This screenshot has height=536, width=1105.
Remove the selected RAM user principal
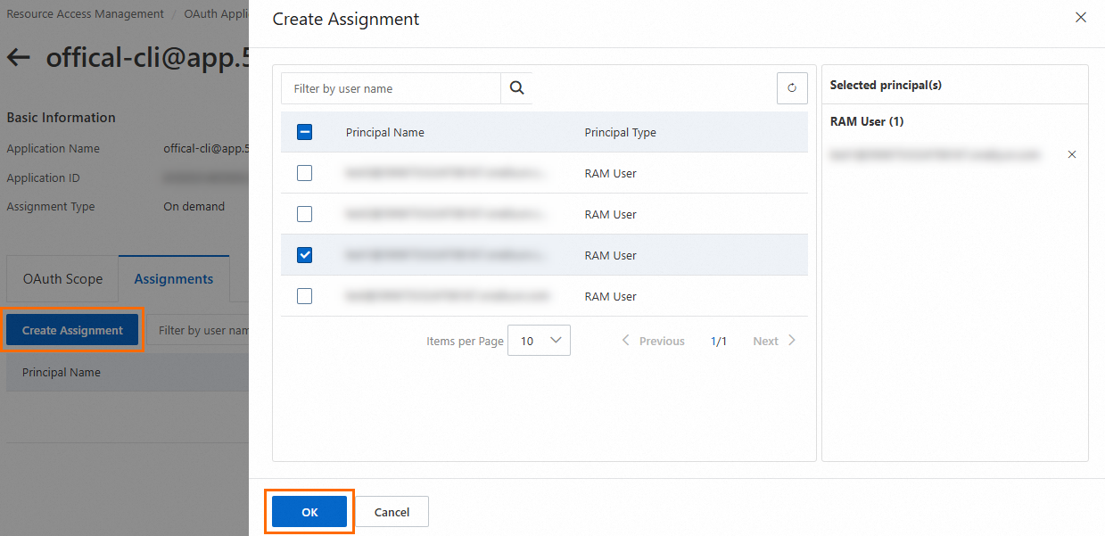[x=1072, y=154]
